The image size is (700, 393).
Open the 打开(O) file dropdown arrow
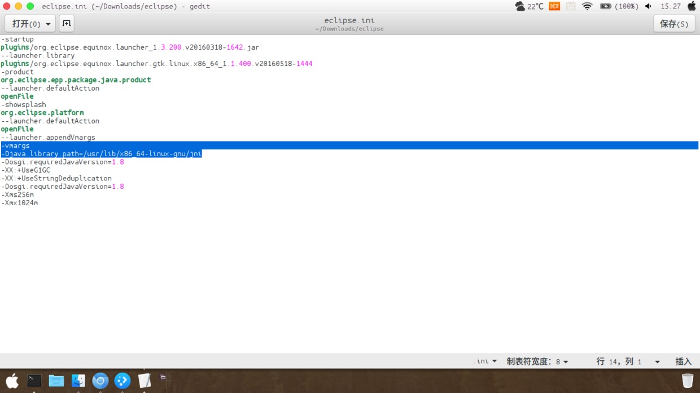48,24
